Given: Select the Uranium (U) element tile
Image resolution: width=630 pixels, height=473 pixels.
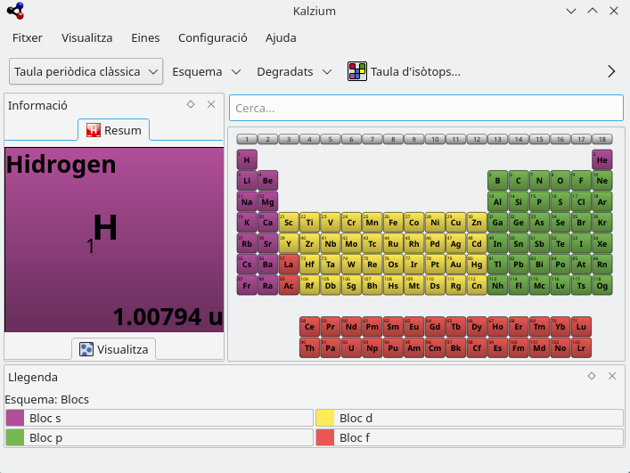Looking at the screenshot, I should (351, 347).
